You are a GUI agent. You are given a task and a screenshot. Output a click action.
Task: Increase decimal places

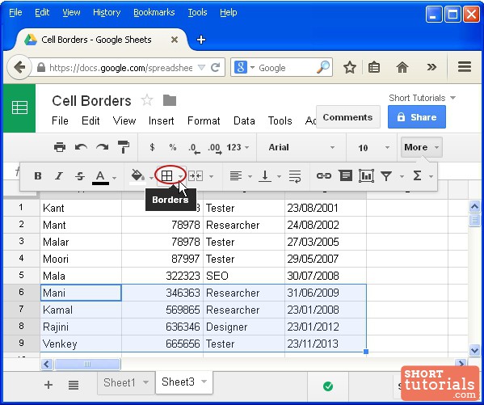tap(215, 148)
